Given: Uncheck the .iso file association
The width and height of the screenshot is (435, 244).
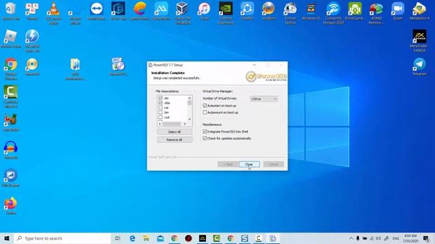Looking at the screenshot, I should (160, 98).
